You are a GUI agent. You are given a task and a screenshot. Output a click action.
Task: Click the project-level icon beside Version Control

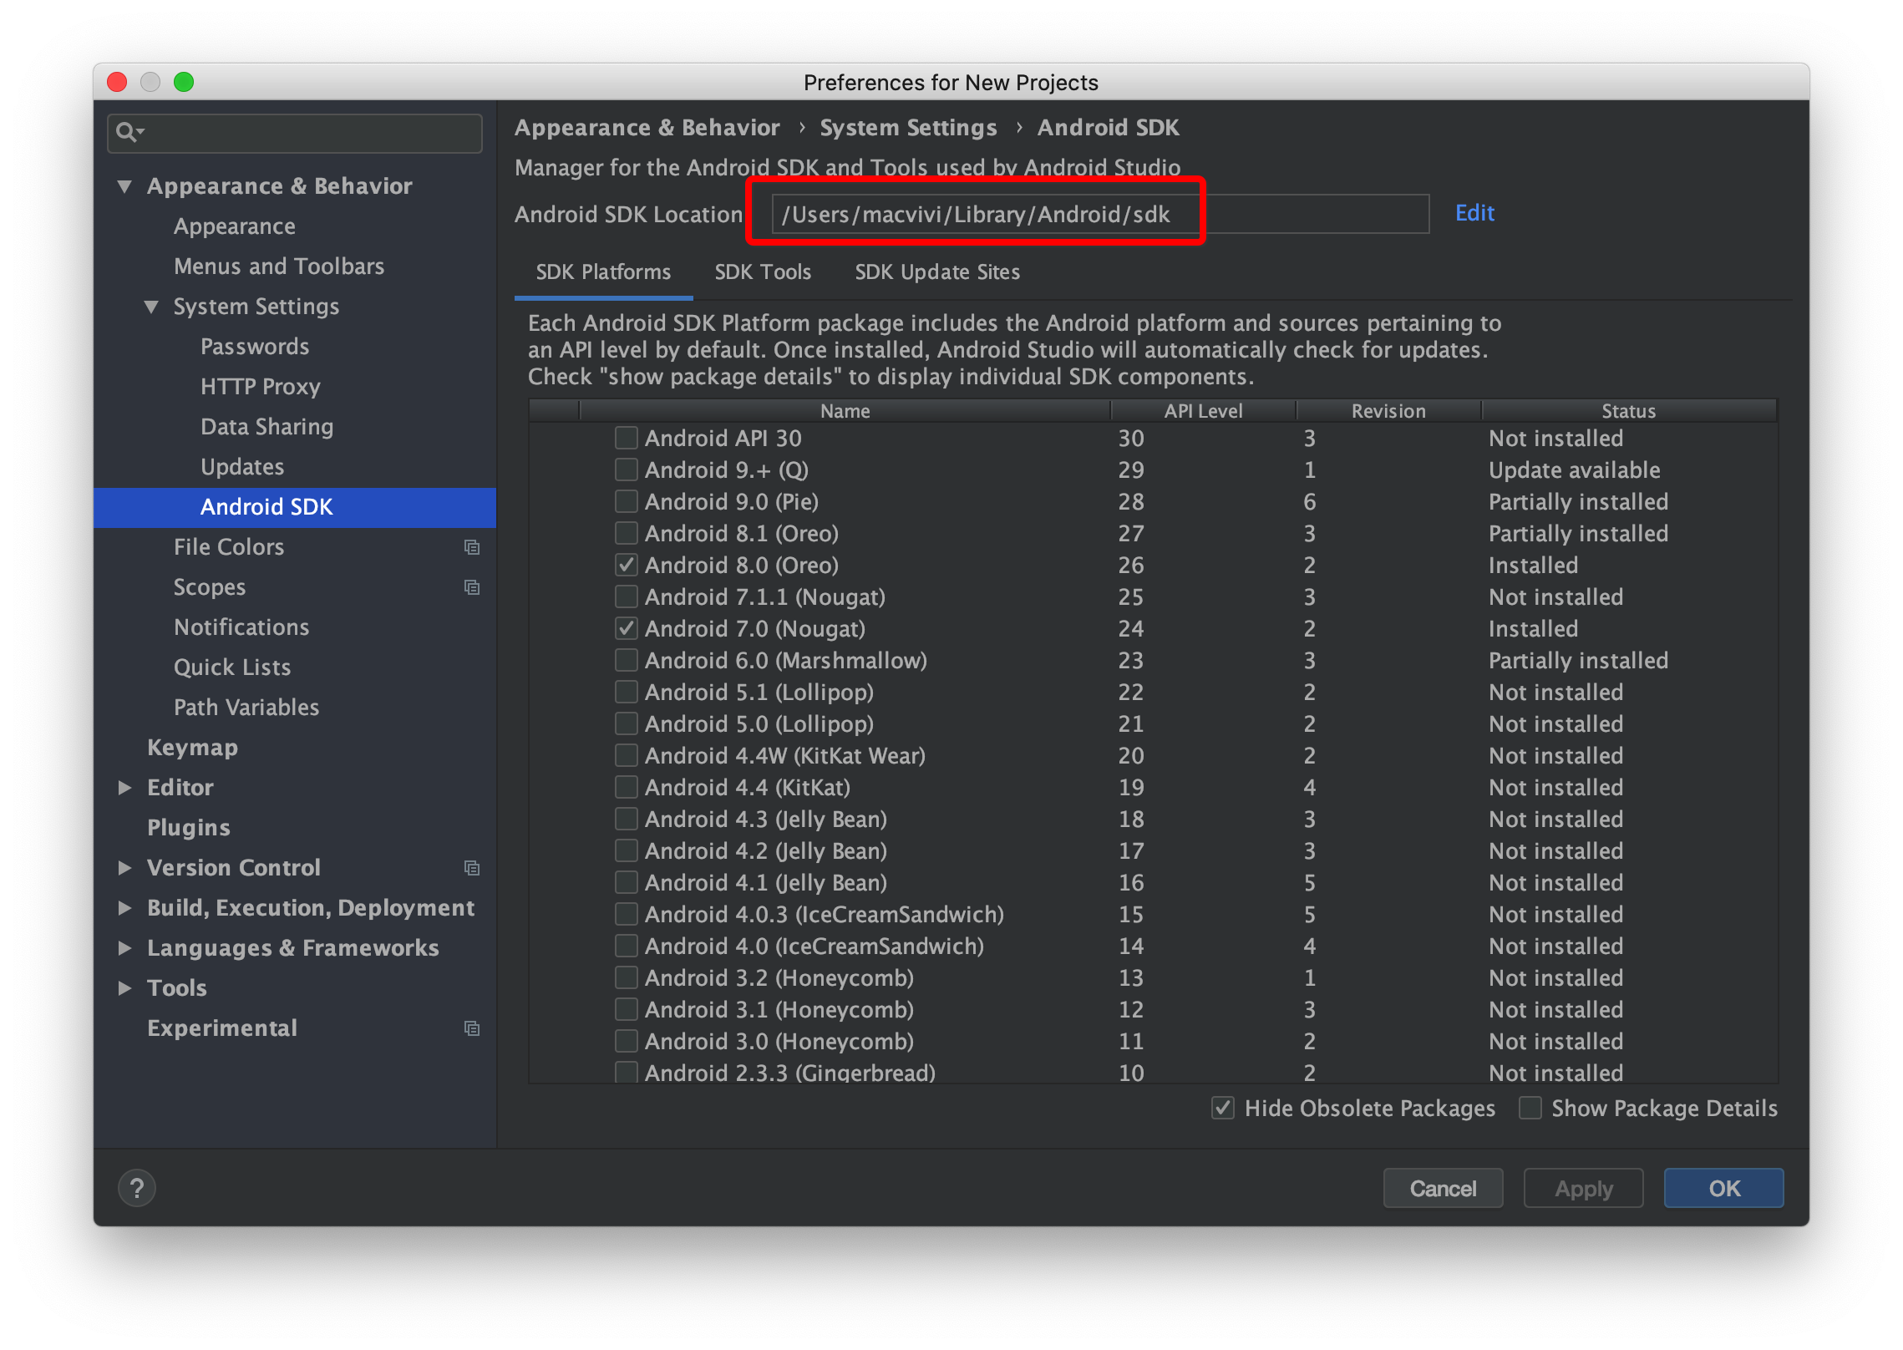click(x=472, y=868)
